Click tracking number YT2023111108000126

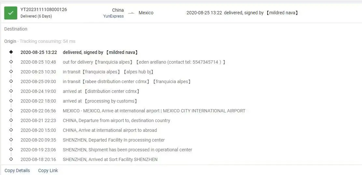click(x=44, y=9)
